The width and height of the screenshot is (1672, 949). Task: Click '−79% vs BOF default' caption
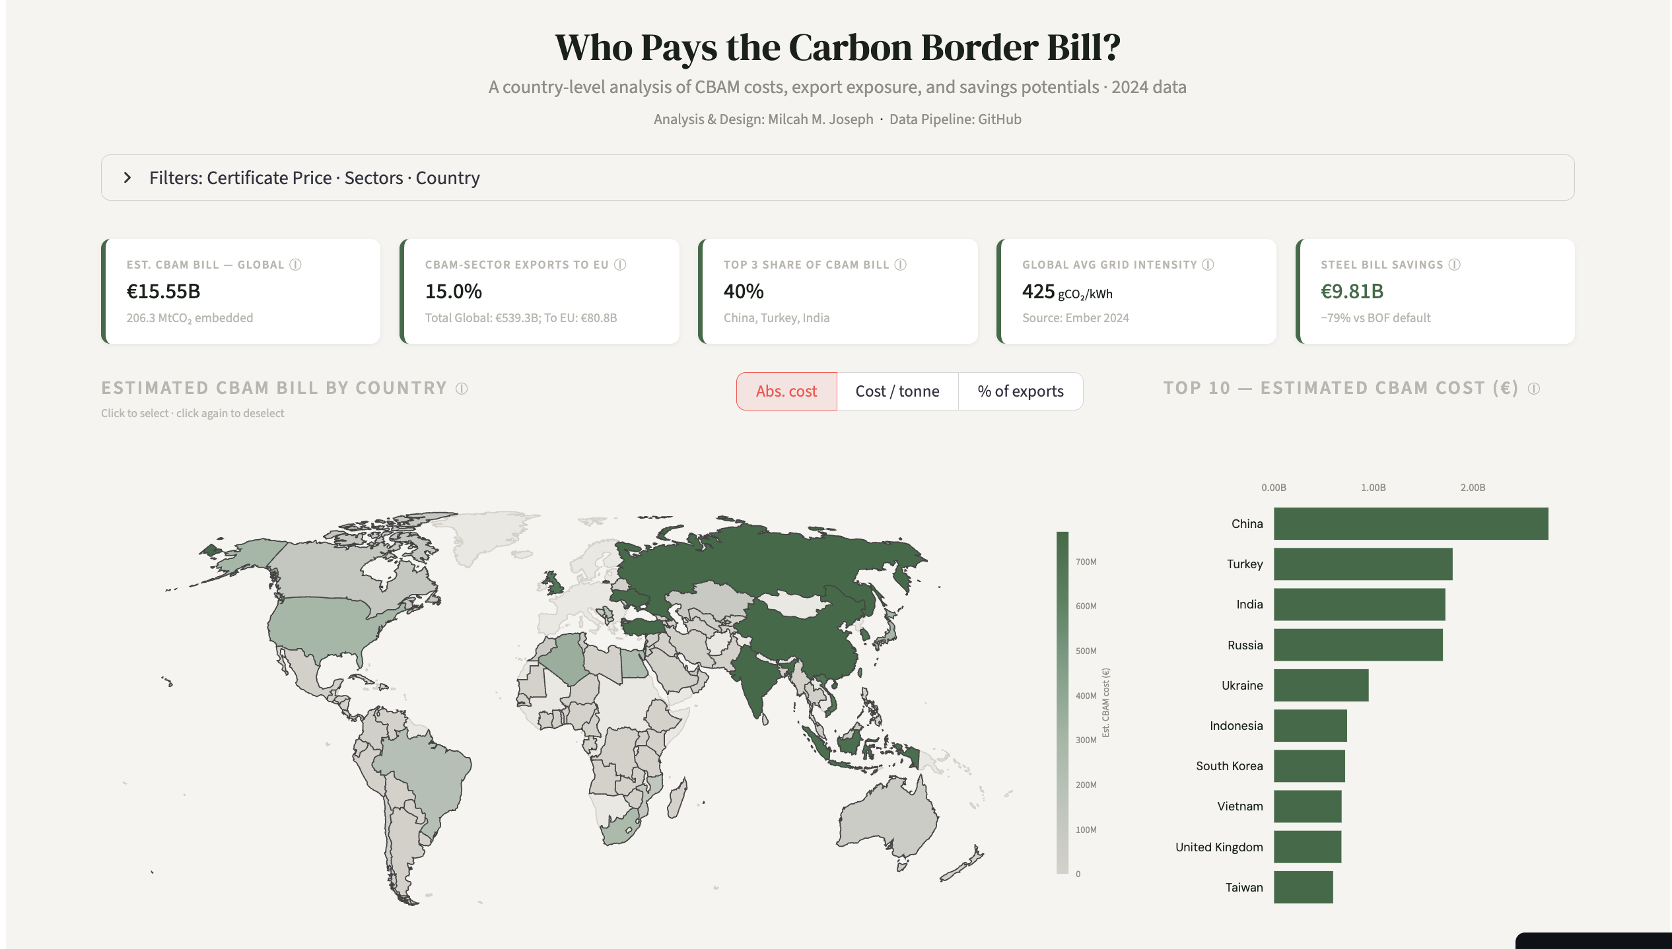(1376, 317)
